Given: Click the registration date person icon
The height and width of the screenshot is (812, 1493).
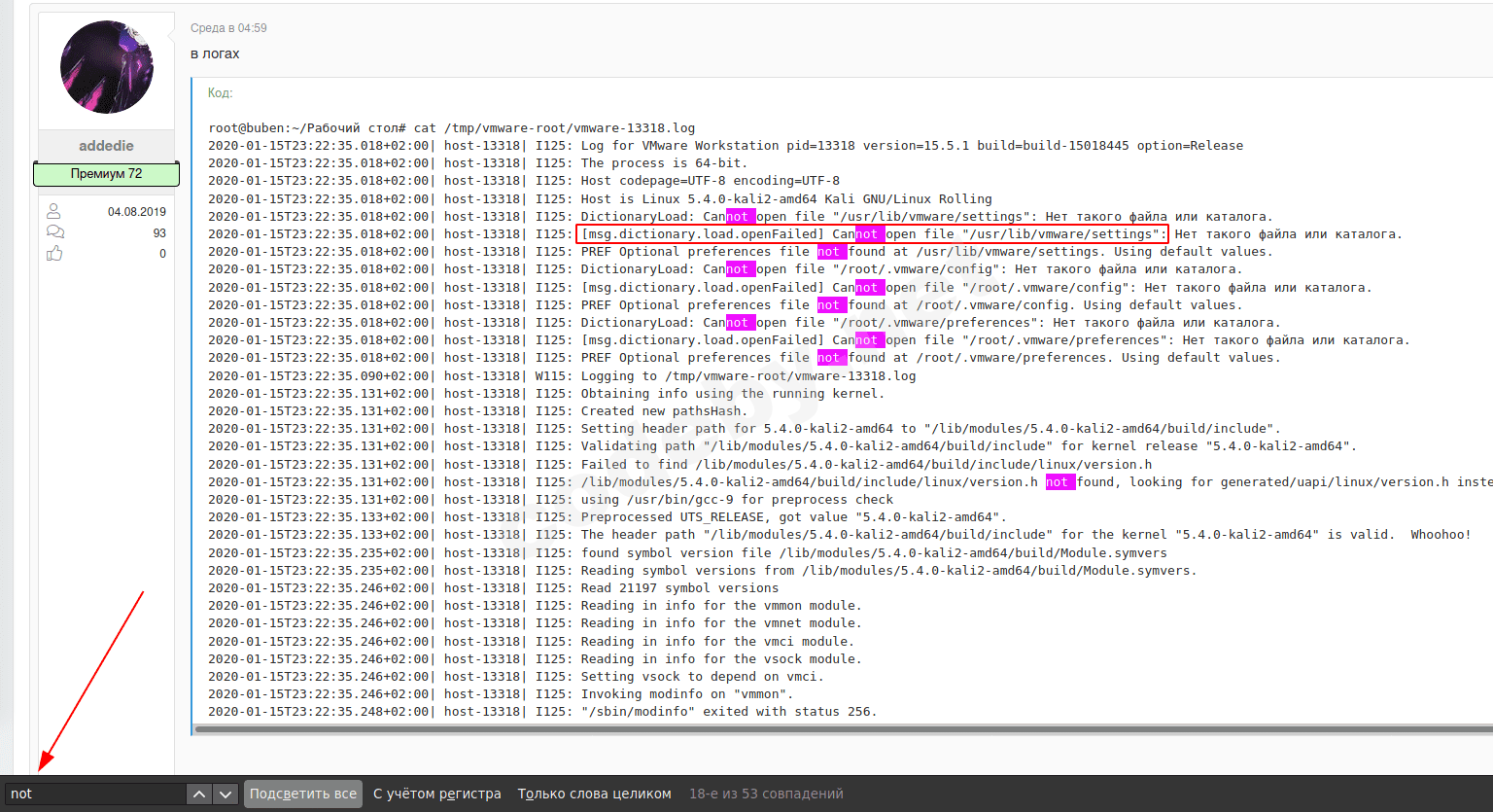Looking at the screenshot, I should pyautogui.click(x=53, y=211).
